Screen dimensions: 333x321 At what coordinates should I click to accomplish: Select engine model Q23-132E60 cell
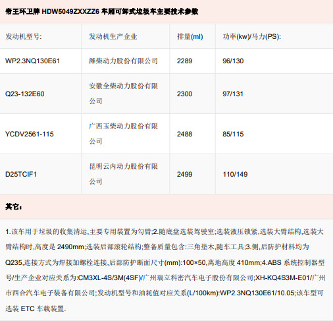(x=25, y=94)
